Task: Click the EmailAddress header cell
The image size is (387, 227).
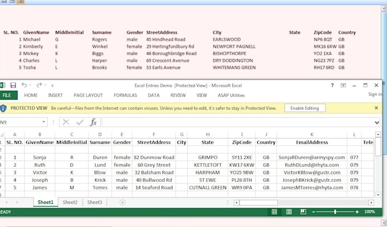Action: [312, 142]
